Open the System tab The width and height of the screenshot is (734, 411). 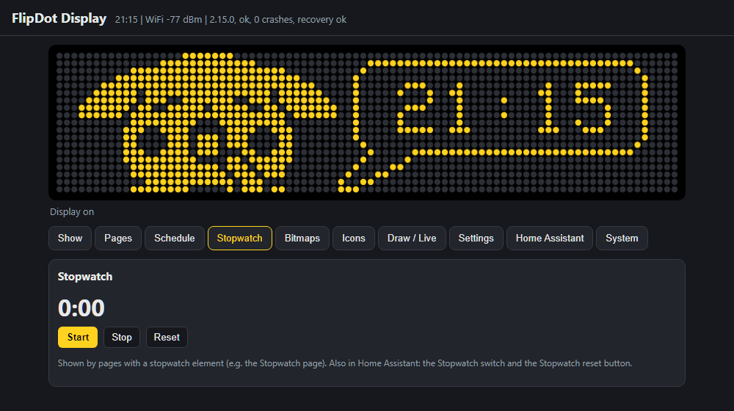coord(622,238)
